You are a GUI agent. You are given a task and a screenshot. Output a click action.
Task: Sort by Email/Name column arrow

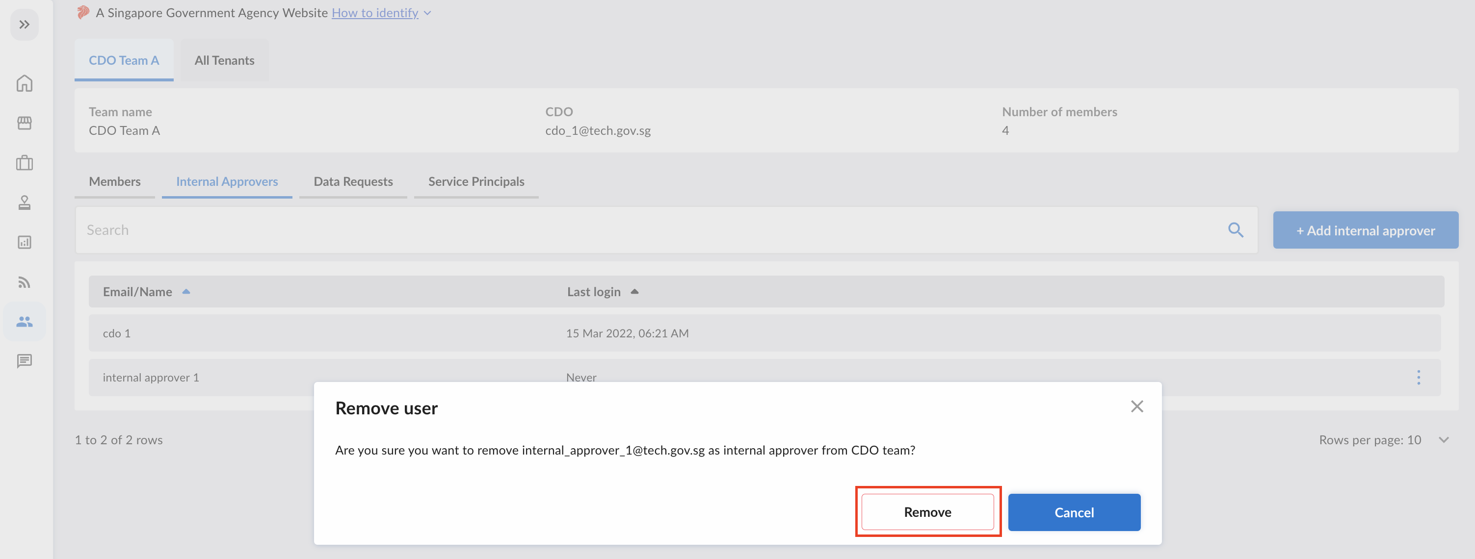pyautogui.click(x=186, y=292)
